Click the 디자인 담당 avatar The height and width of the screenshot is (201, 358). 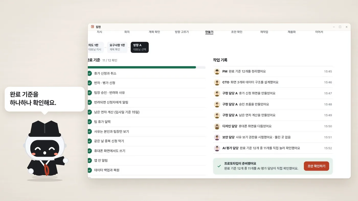(217, 126)
